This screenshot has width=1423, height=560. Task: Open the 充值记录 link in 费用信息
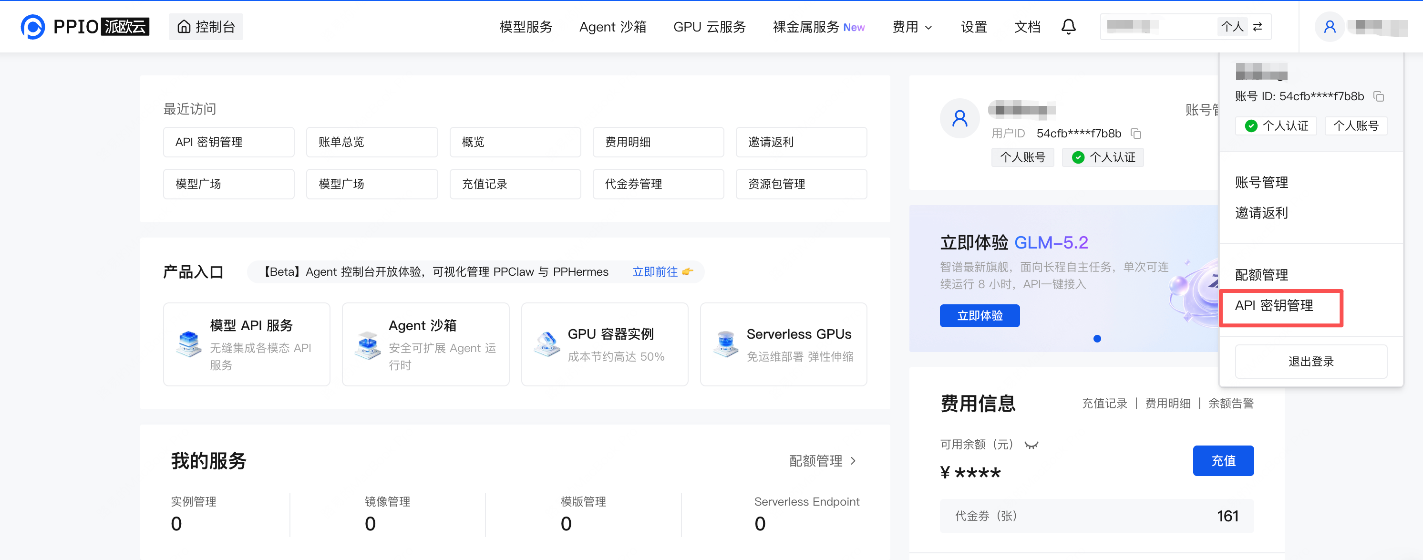(1104, 404)
